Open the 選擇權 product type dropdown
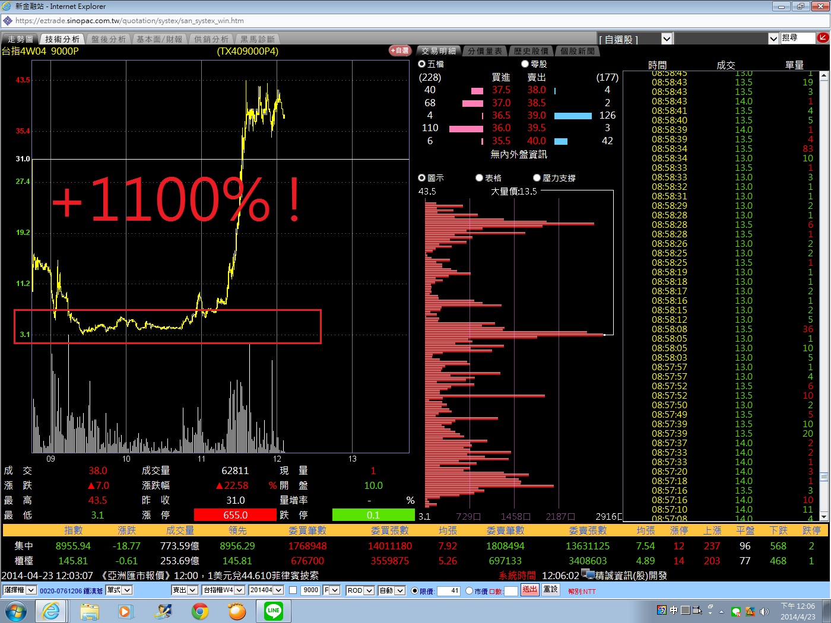 point(20,590)
